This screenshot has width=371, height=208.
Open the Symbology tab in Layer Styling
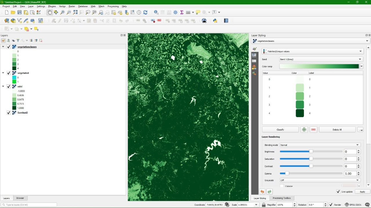coord(254,49)
